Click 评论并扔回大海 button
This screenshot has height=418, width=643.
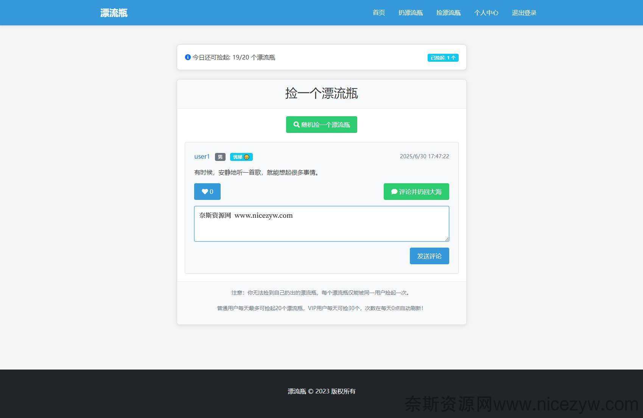click(x=416, y=192)
